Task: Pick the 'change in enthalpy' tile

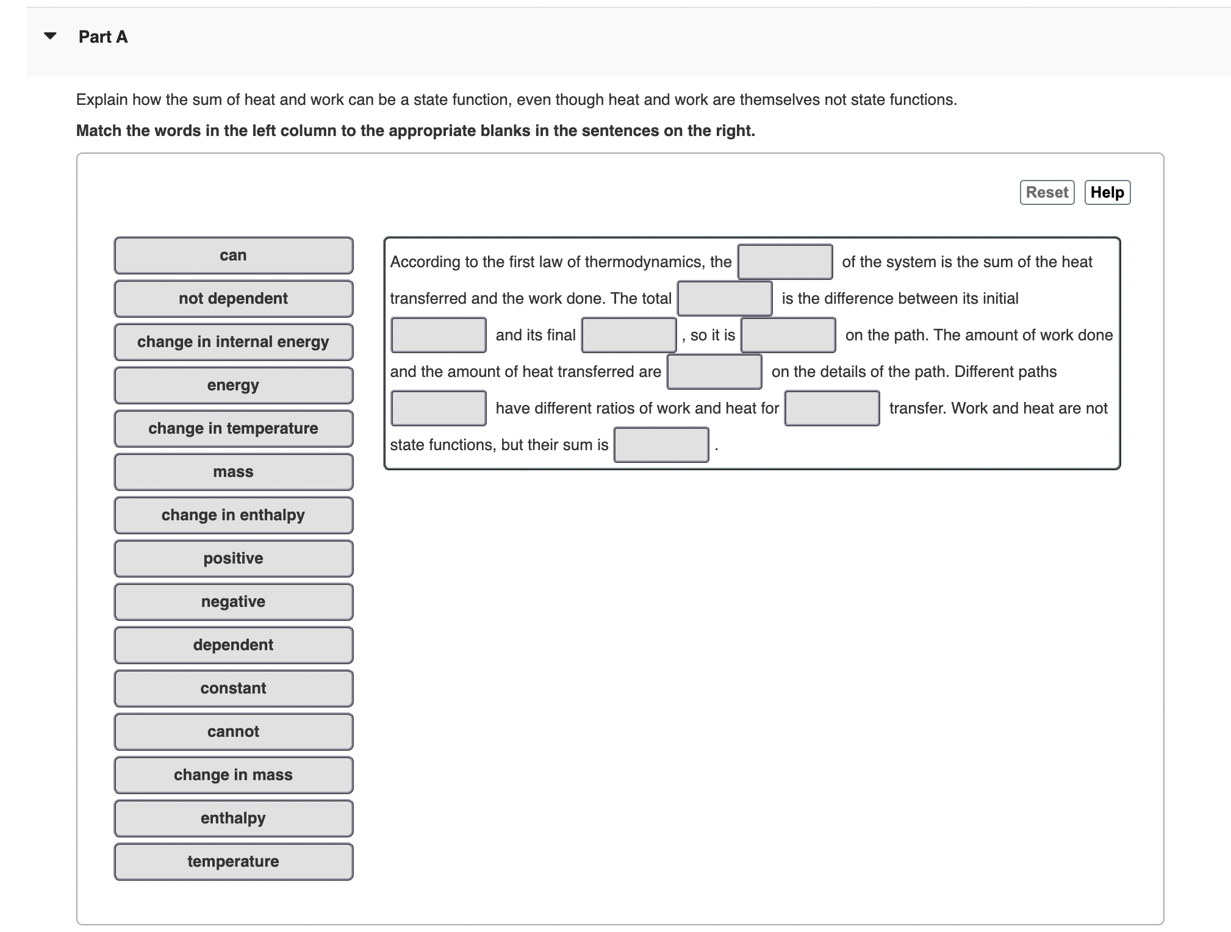Action: coord(233,515)
